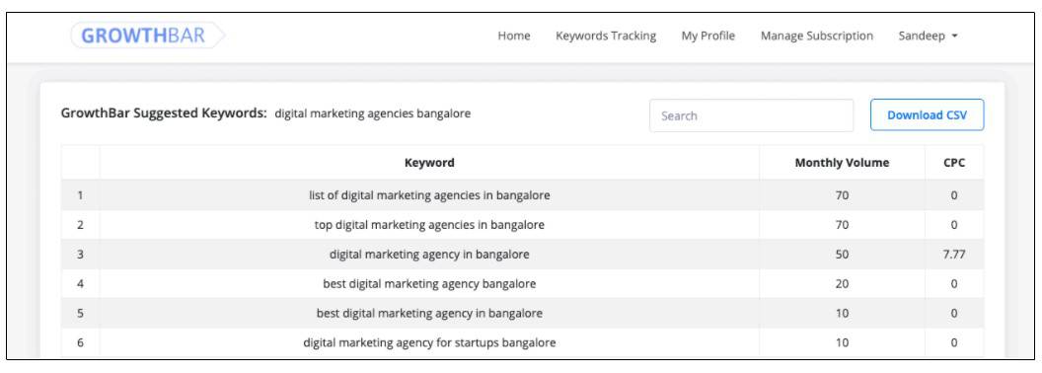Select keyword 'digital marketing agency in bangalore'
Image resolution: width=1042 pixels, height=373 pixels.
tap(429, 254)
